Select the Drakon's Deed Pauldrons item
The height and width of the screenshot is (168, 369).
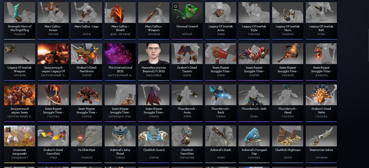[x=87, y=62]
